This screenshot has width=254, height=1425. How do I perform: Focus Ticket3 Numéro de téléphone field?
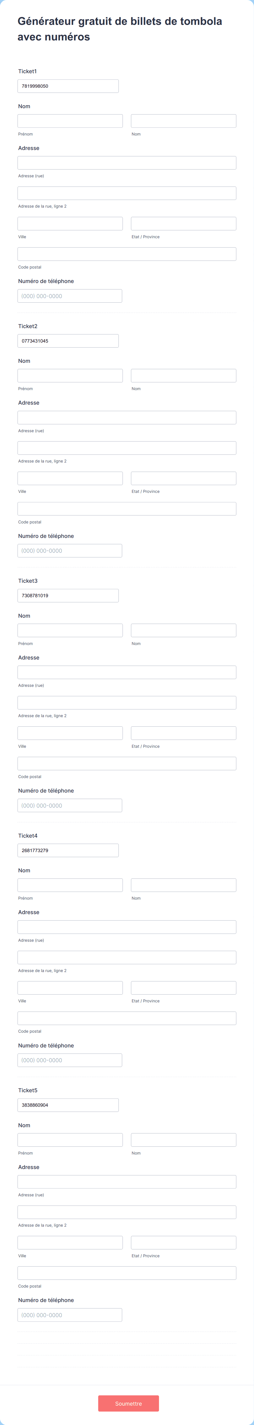click(x=70, y=805)
